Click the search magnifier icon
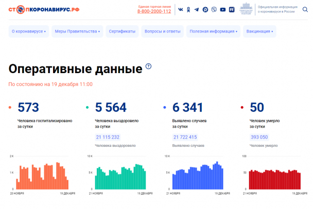Viewport: 313px width, 209px height. (x=305, y=9)
